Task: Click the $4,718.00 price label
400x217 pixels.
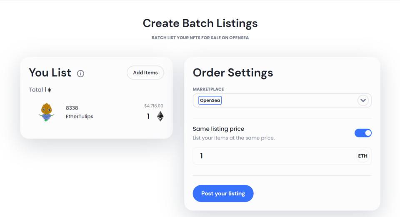Action: pyautogui.click(x=154, y=106)
